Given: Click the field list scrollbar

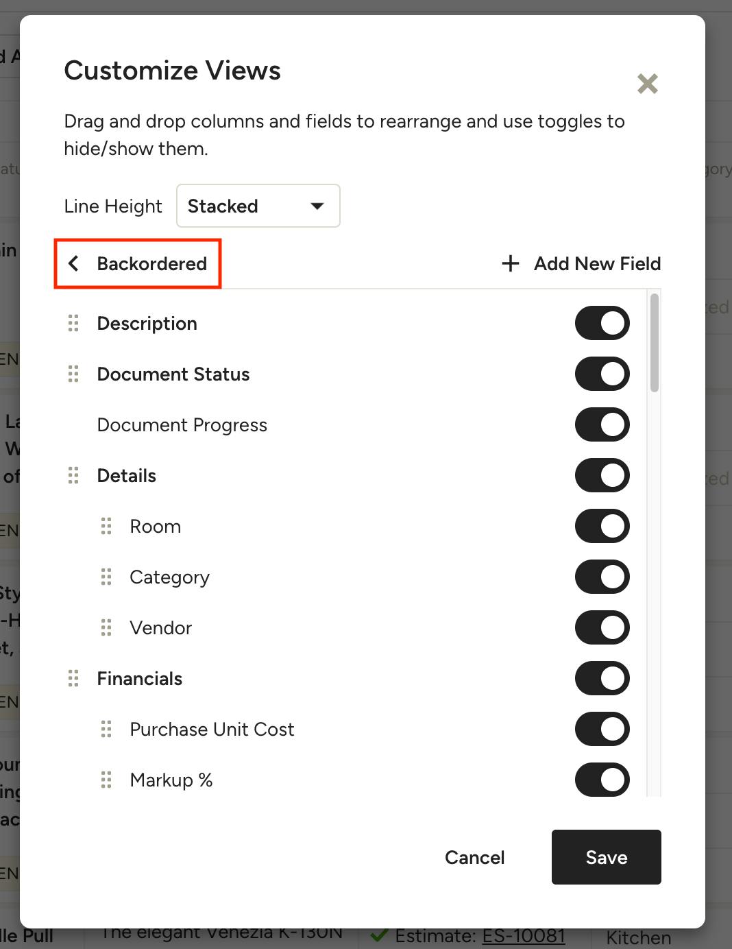Looking at the screenshot, I should click(655, 343).
